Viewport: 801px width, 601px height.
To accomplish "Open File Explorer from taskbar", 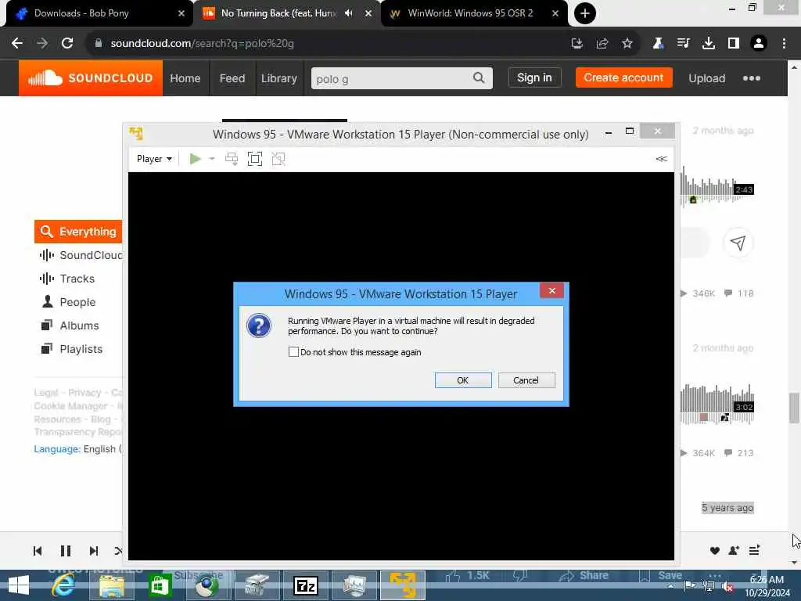I will tap(112, 585).
